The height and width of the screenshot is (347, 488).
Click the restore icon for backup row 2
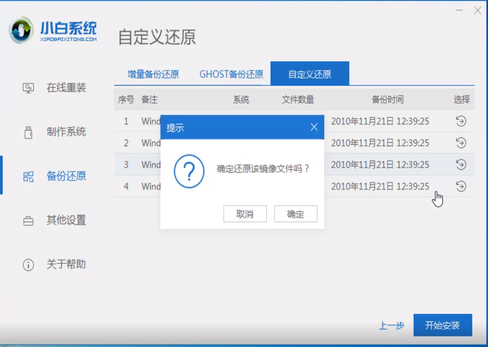[x=461, y=143]
